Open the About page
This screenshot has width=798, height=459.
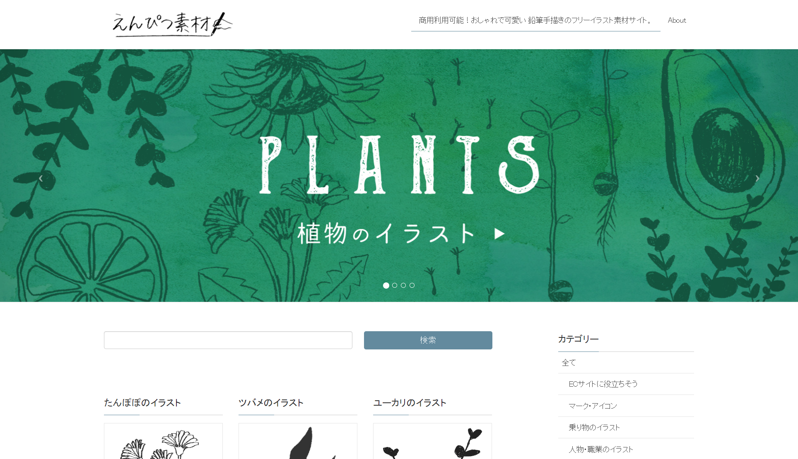tap(677, 20)
